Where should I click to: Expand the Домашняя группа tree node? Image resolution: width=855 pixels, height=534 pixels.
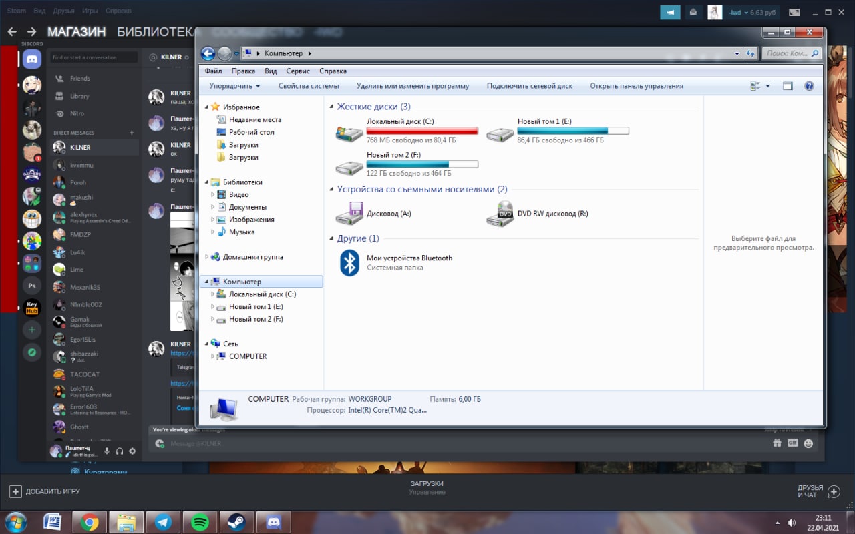coord(207,257)
